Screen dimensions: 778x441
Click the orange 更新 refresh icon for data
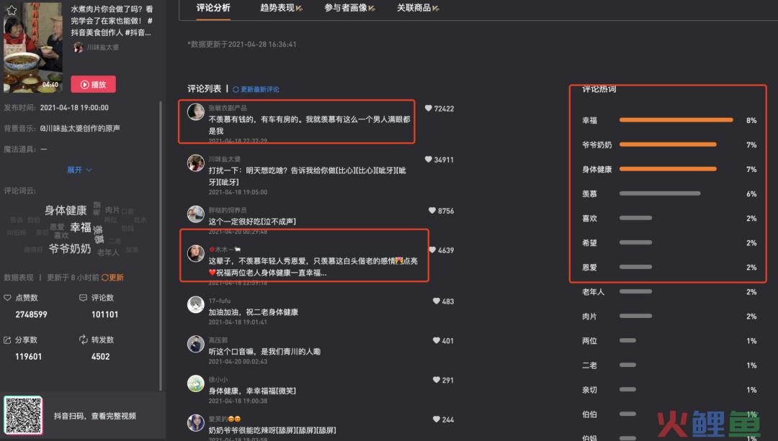pyautogui.click(x=112, y=278)
